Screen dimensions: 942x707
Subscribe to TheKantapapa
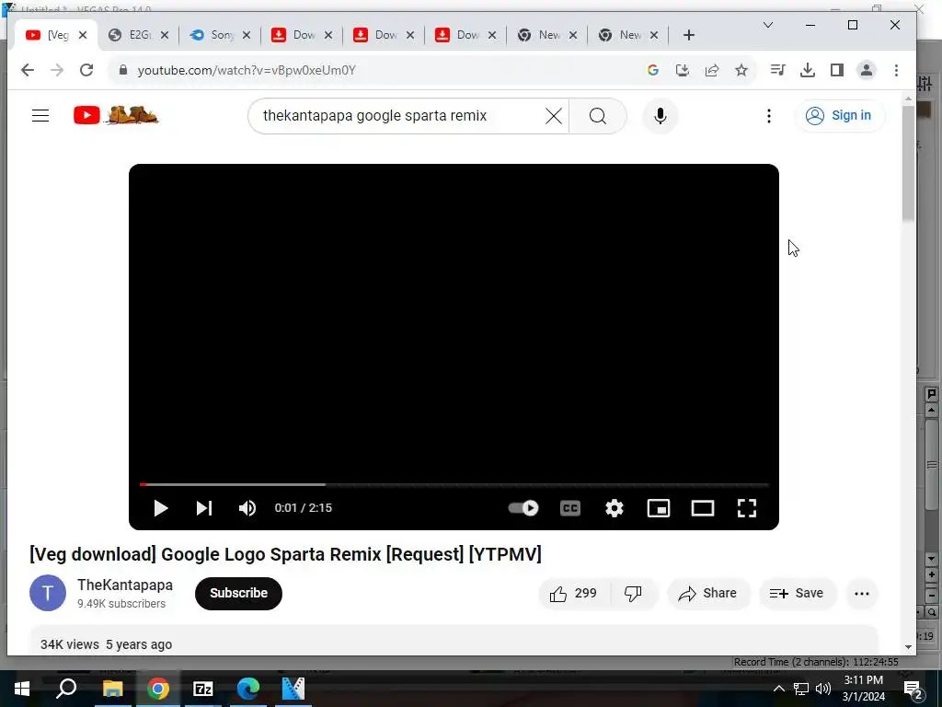pyautogui.click(x=238, y=594)
